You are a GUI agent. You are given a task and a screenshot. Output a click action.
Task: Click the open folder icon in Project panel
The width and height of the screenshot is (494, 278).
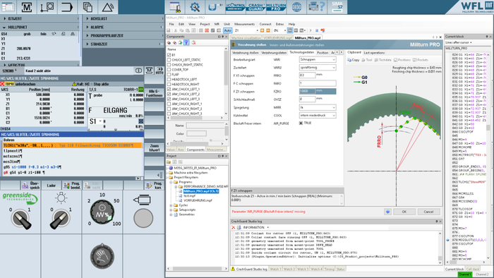[169, 162]
